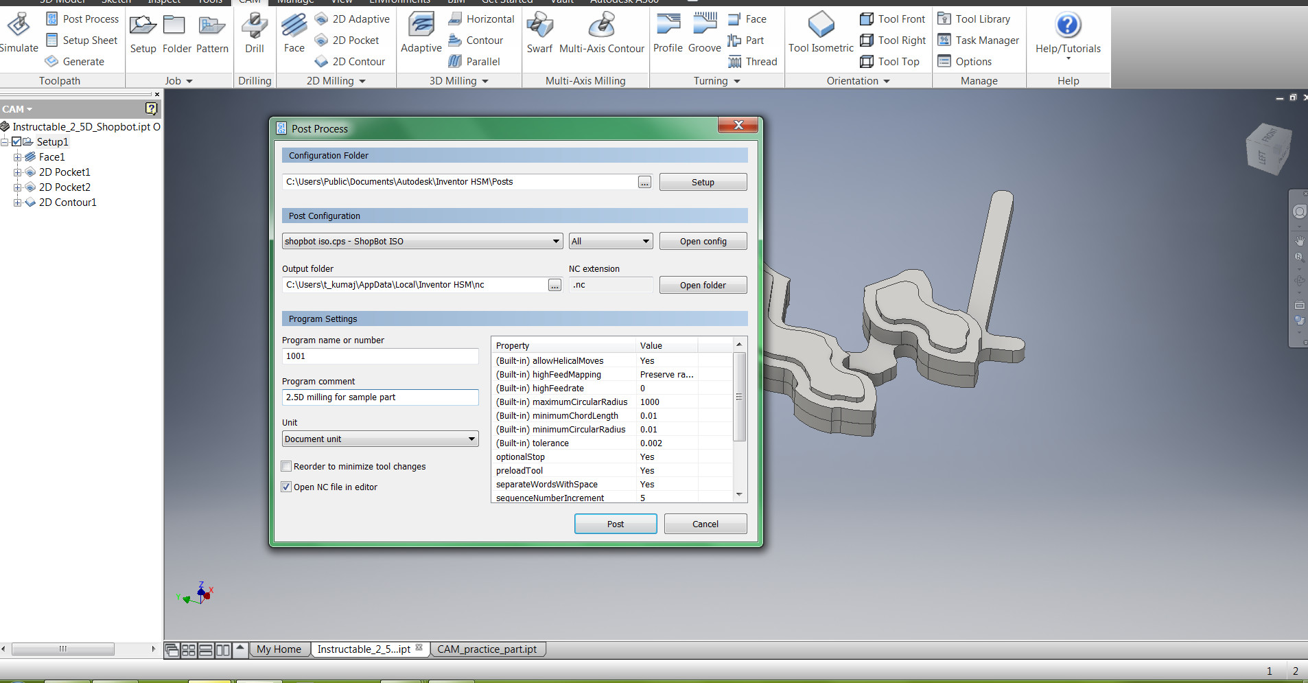Choose the 2D Adaptive strategy
1308x683 pixels.
tap(353, 19)
